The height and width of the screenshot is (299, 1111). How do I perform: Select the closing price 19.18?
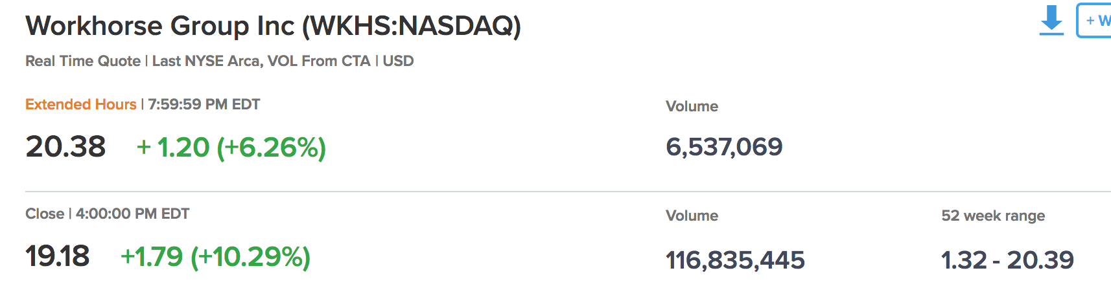click(58, 256)
